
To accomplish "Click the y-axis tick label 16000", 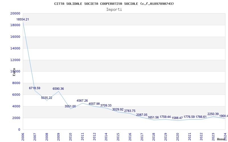I will point(15,37).
